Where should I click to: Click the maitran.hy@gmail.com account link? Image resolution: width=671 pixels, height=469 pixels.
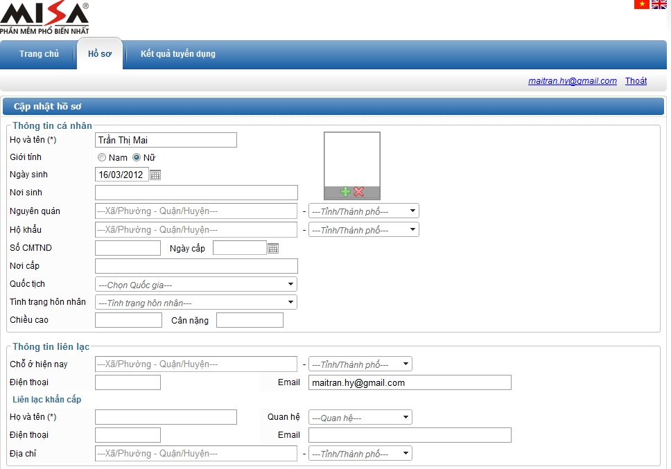coord(572,81)
